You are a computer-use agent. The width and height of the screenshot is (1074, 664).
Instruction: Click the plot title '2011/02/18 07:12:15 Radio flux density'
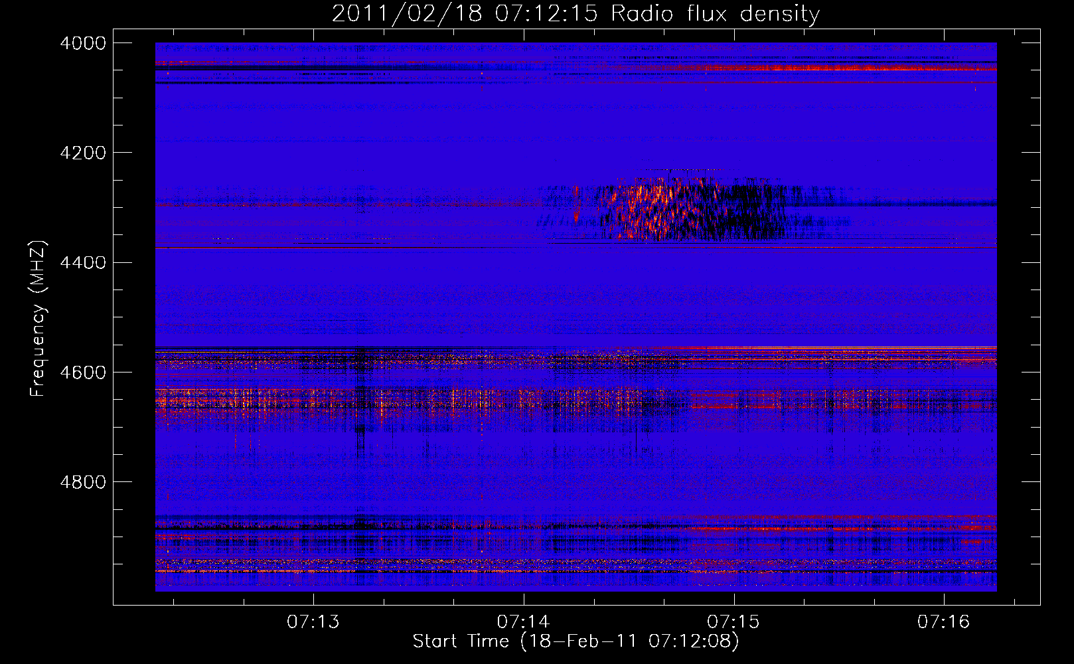click(x=575, y=13)
